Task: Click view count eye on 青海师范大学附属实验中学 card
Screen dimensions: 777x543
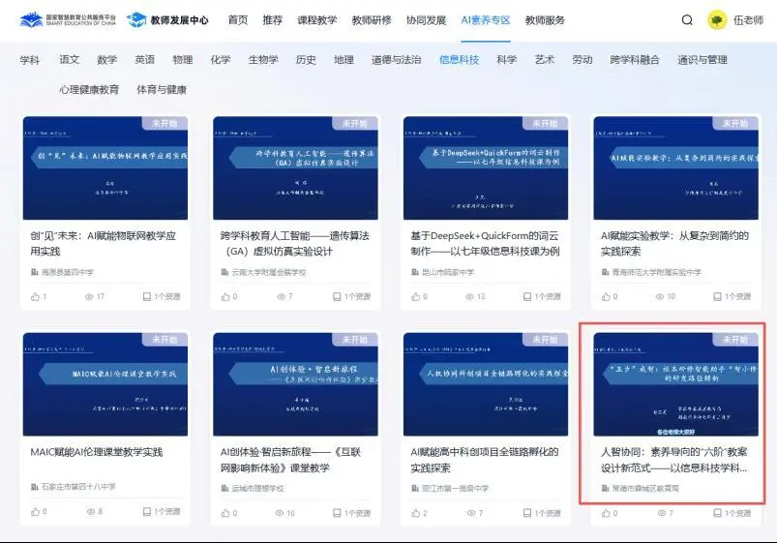Action: click(660, 296)
